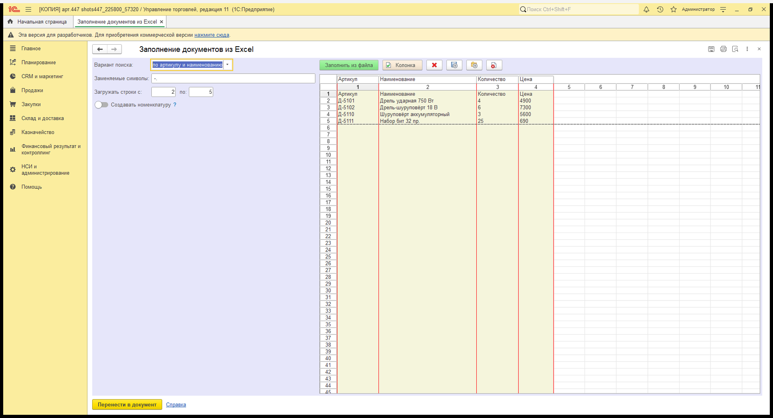Viewport: 773px width, 418px height.
Task: Click the Заполнить из файла button
Action: pos(349,65)
